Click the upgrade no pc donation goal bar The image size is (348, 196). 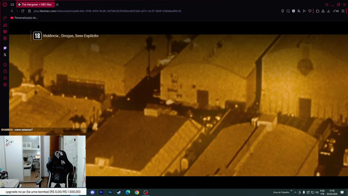click(x=43, y=192)
